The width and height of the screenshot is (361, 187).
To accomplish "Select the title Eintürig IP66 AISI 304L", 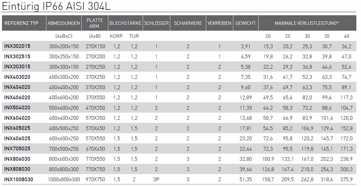I will coord(56,6).
